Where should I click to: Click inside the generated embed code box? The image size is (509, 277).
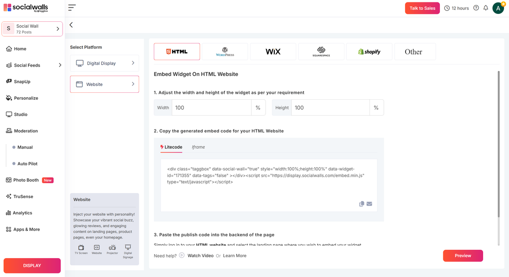[269, 185]
